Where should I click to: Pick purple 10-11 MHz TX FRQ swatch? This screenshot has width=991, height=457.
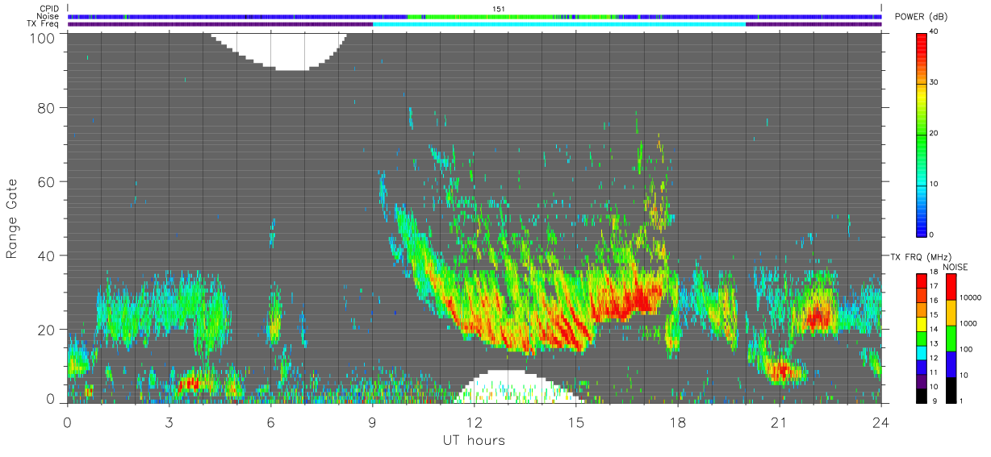[921, 380]
